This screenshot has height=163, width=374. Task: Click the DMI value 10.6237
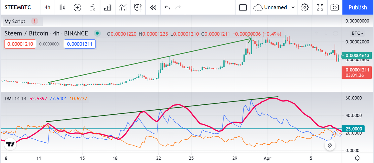(x=78, y=99)
